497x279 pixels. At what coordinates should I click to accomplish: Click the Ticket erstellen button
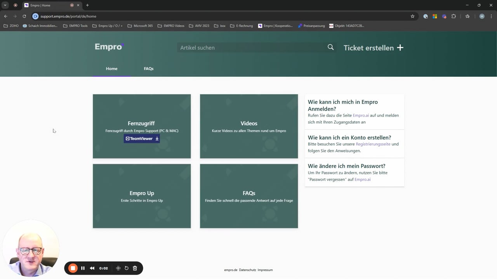(x=374, y=48)
